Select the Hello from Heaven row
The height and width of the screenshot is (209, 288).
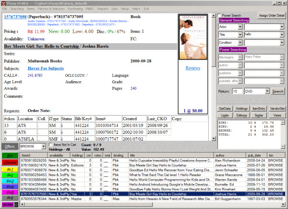153,199
